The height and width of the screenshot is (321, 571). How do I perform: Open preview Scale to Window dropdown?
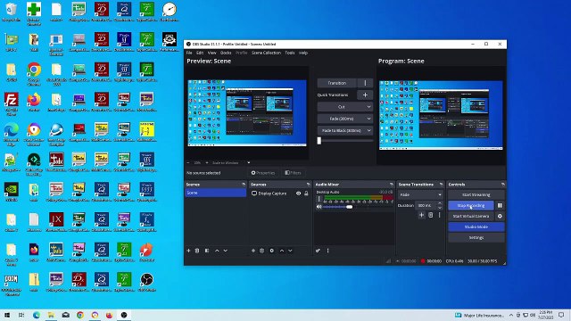coord(231,162)
